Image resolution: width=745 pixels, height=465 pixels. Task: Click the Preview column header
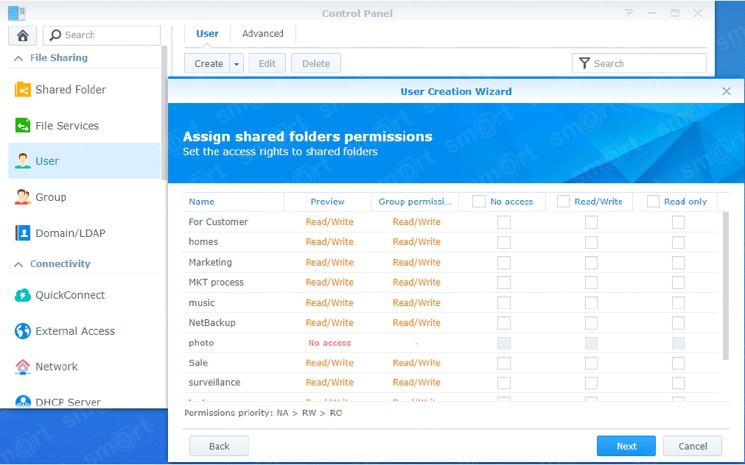(x=327, y=202)
